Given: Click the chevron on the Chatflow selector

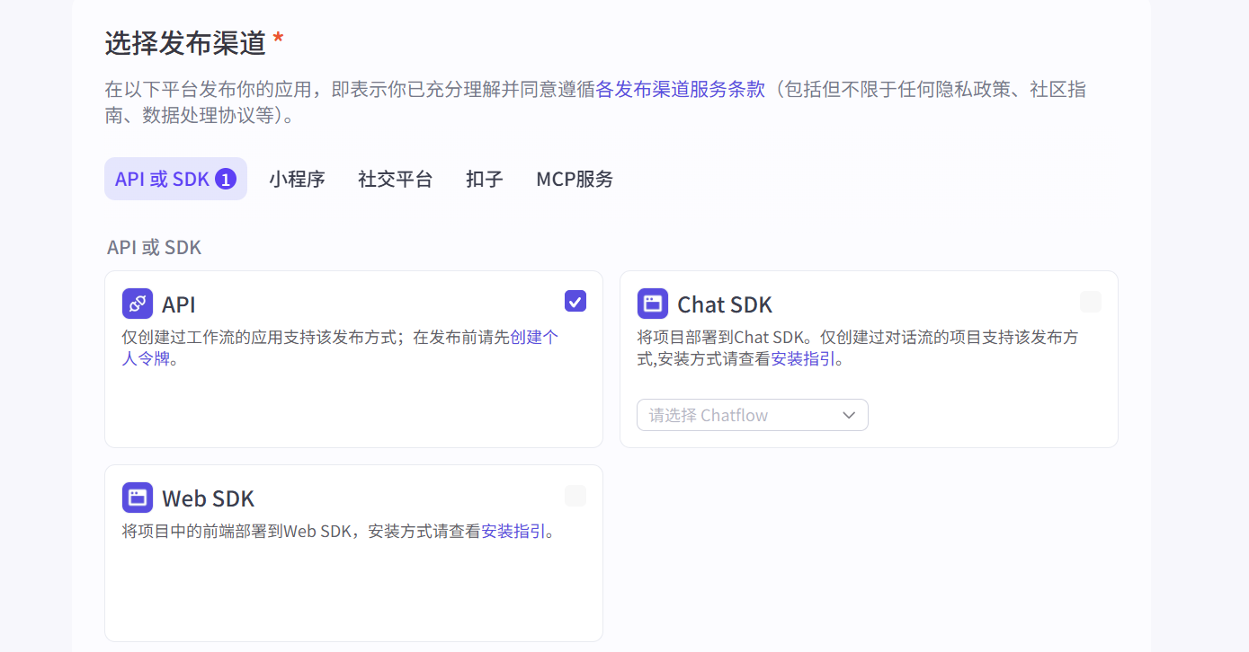Looking at the screenshot, I should 848,415.
